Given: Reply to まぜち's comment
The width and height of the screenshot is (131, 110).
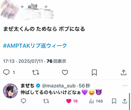Looking at the screenshot, I should pyautogui.click(x=24, y=101).
